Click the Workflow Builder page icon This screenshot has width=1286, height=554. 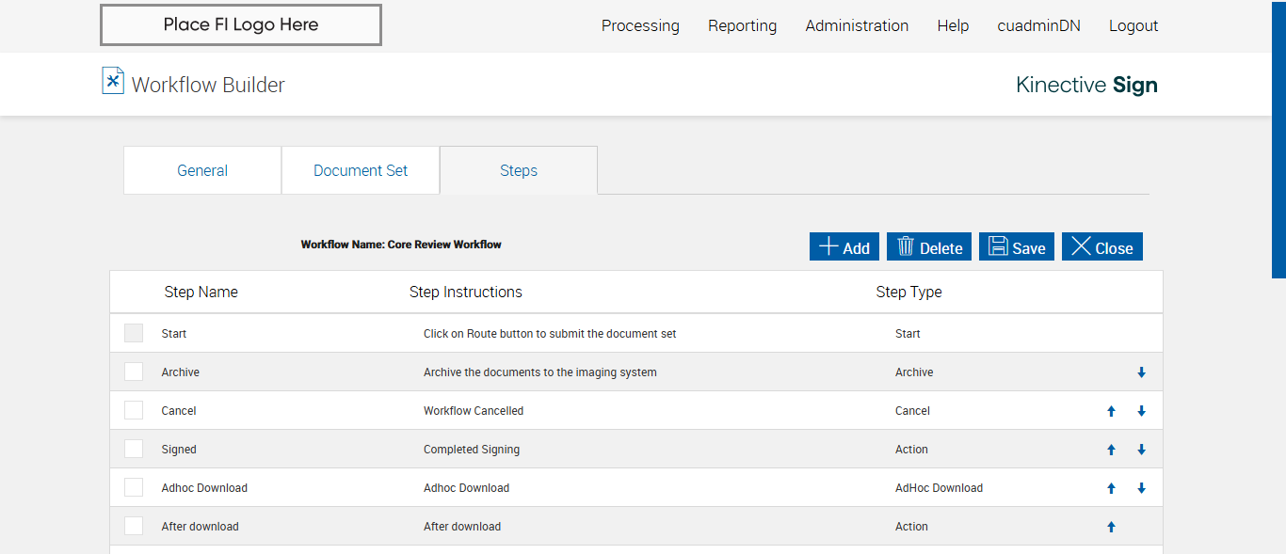[113, 82]
